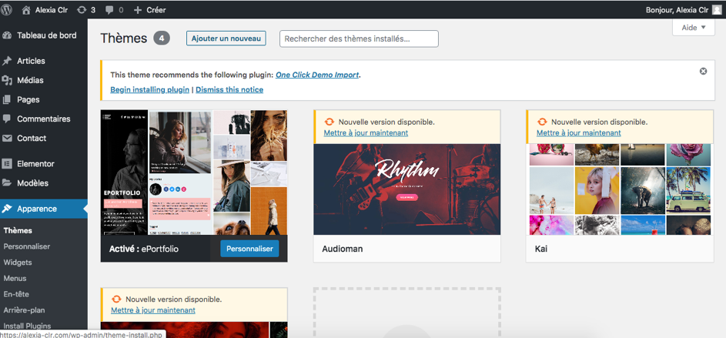Viewport: 726px width, 338px height.
Task: Click update icon on Audioman theme
Action: (x=328, y=122)
